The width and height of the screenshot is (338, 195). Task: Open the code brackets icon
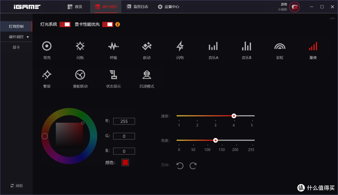(x=332, y=18)
